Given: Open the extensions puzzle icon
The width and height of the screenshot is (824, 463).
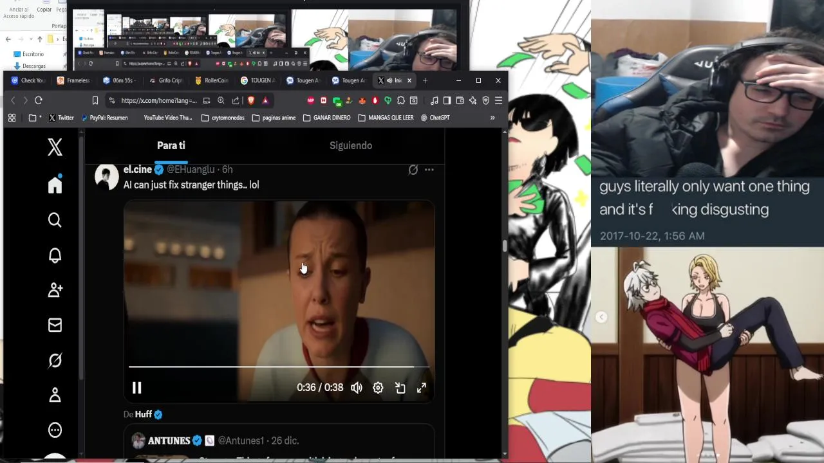Looking at the screenshot, I should point(401,100).
